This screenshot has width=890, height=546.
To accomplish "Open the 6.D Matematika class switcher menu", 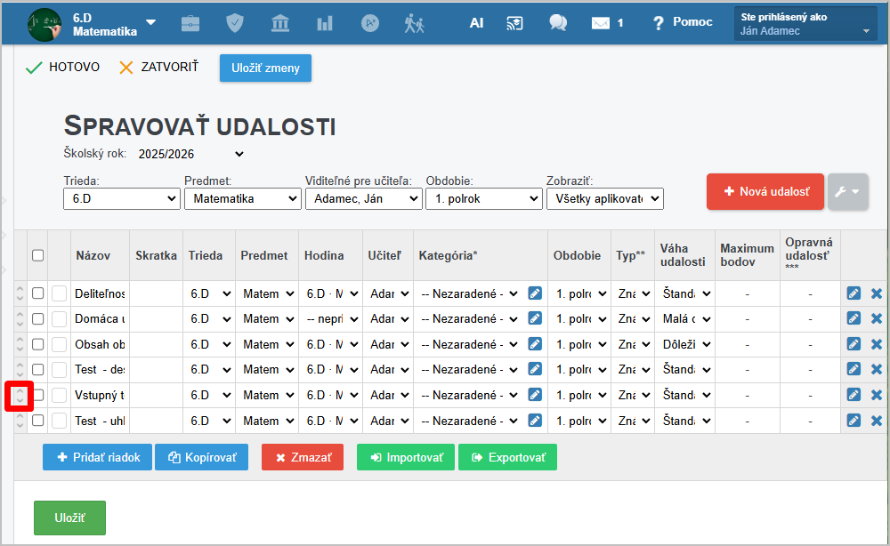I will (150, 23).
